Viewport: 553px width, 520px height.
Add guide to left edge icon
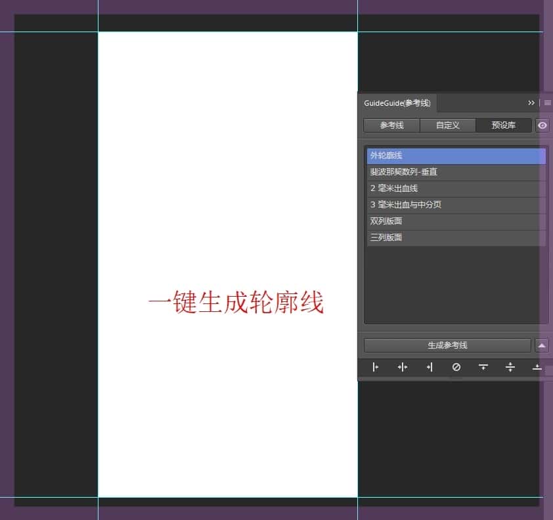(375, 368)
